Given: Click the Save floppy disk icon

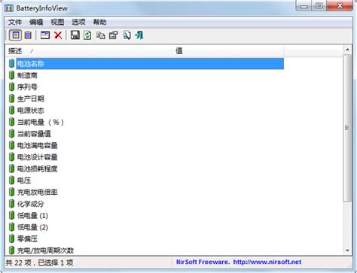Looking at the screenshot, I should (x=75, y=35).
